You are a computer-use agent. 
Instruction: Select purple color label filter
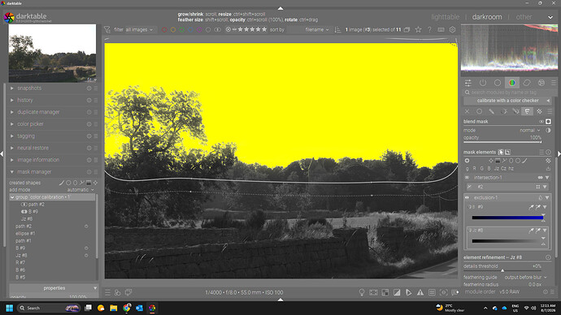point(199,30)
